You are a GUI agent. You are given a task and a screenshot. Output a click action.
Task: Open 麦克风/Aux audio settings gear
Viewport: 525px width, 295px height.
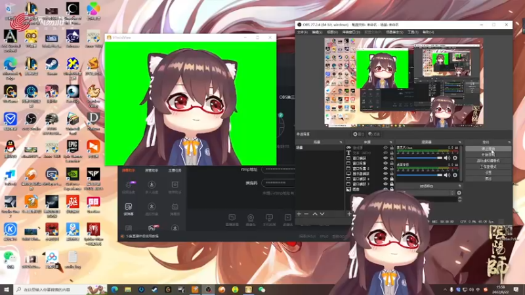[455, 158]
